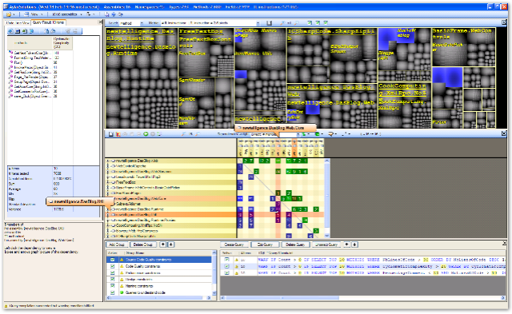
Task: Open the project folder icon in top toolbar
Action: tap(9, 14)
